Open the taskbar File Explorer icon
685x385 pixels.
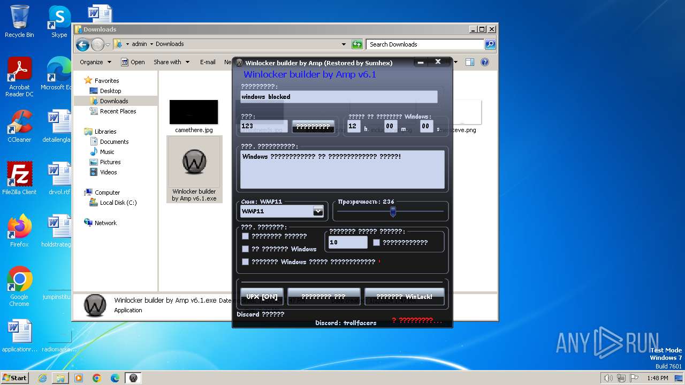(x=60, y=378)
